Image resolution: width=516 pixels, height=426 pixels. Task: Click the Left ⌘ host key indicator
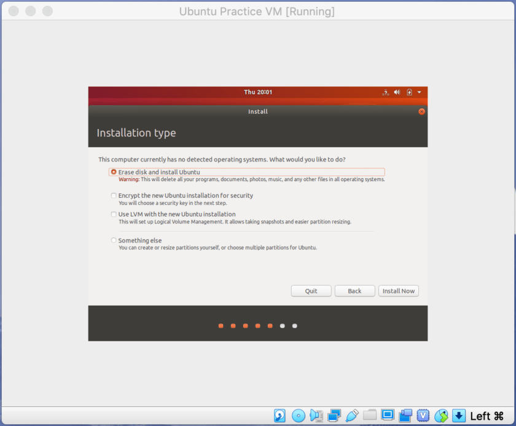click(487, 416)
